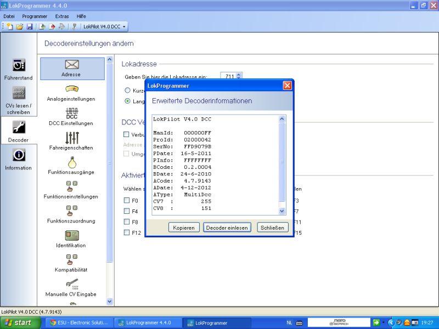Image resolution: width=439 pixels, height=329 pixels.
Task: Click the Windows start button
Action: pyautogui.click(x=19, y=323)
